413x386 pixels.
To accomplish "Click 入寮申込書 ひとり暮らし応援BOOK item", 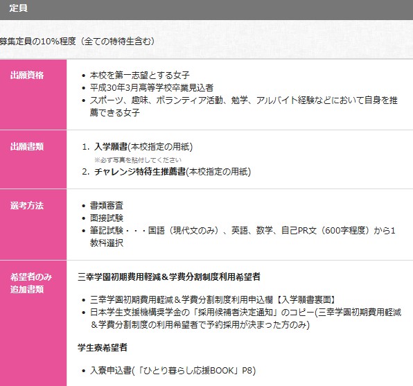I will [173, 371].
